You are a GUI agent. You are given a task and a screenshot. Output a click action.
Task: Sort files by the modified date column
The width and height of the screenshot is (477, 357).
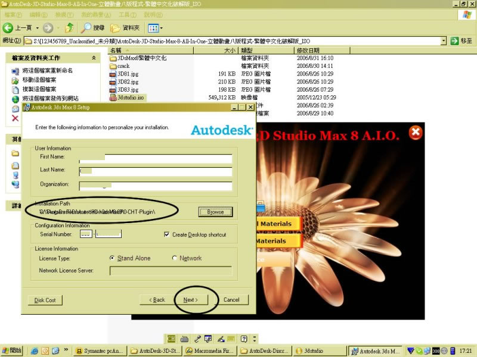coord(322,51)
